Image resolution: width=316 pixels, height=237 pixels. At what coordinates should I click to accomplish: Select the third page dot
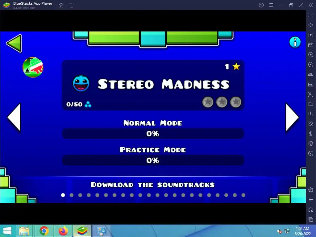80,195
